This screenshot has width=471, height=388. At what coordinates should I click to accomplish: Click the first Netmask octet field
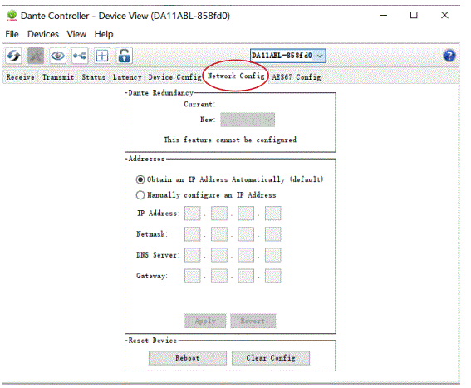click(x=192, y=234)
